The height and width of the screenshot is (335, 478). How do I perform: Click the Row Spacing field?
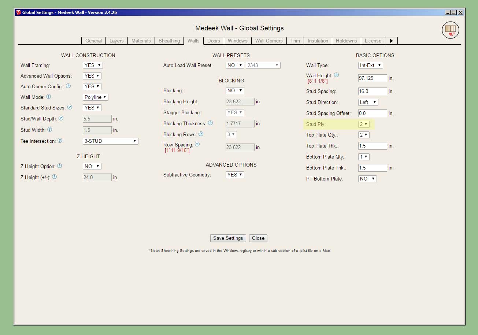point(240,147)
